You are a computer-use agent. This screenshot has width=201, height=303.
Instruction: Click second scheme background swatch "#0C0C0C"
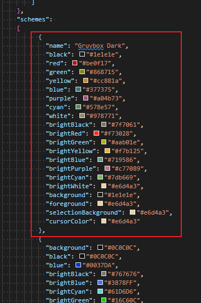coord(100,248)
